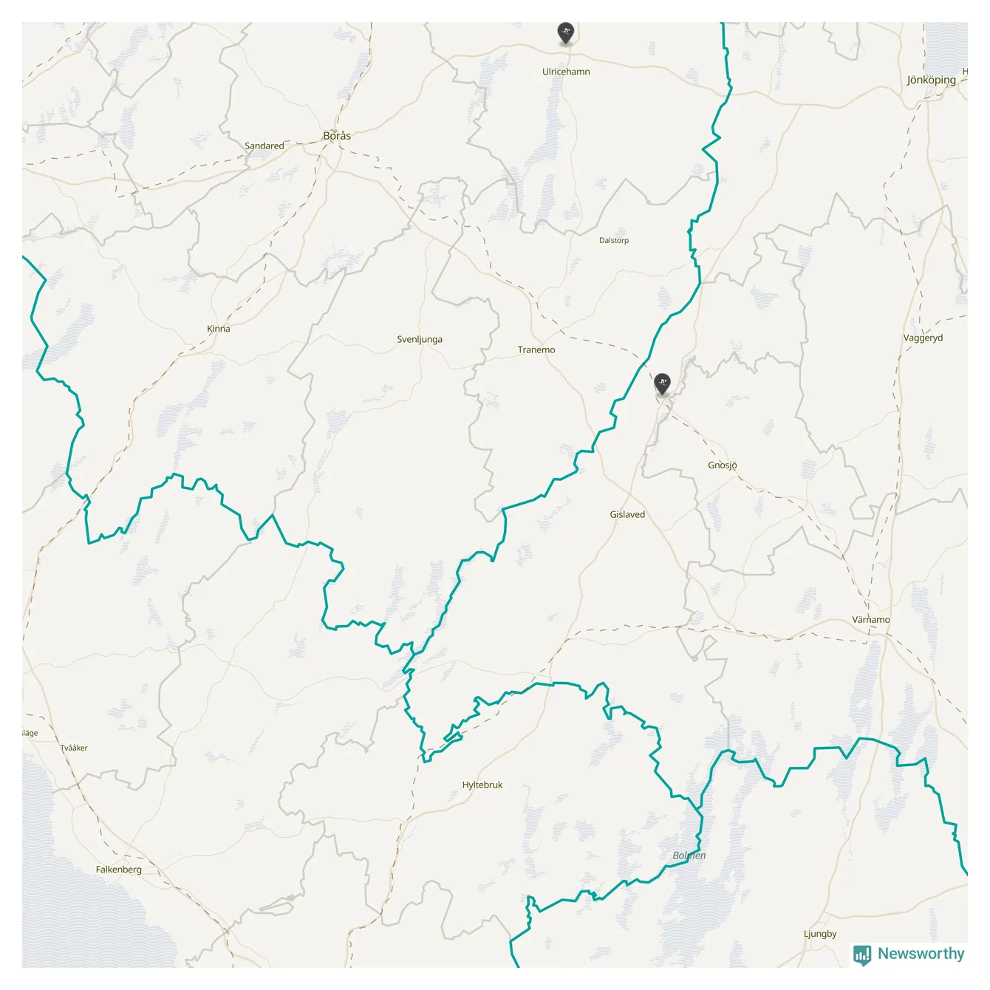Image resolution: width=990 pixels, height=990 pixels.
Task: Select the Gnosjö town label
Action: coord(722,465)
